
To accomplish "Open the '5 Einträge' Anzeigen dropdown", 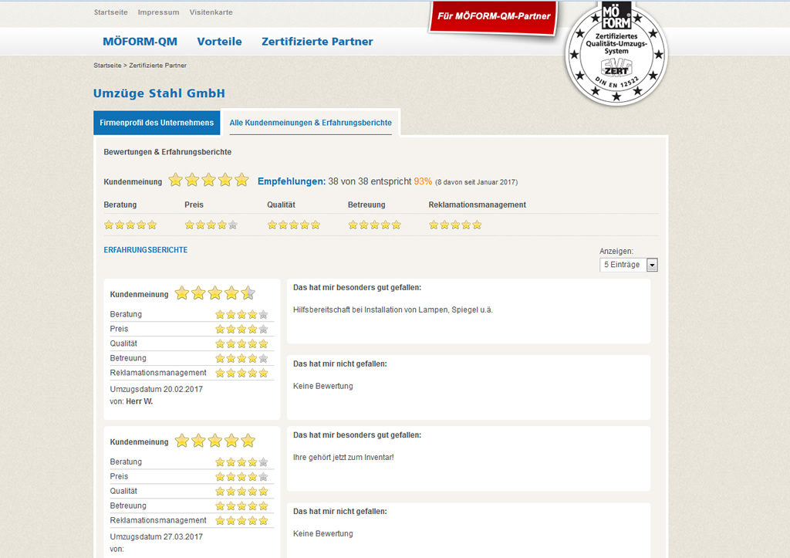I will [x=628, y=265].
